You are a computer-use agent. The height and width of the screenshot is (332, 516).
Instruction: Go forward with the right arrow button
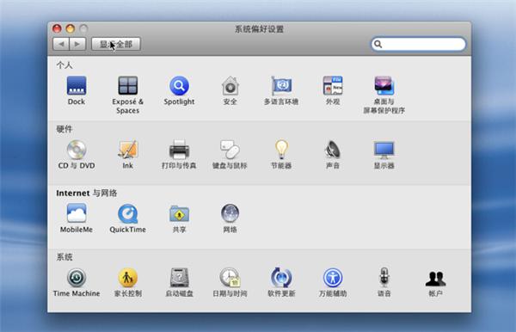click(77, 44)
